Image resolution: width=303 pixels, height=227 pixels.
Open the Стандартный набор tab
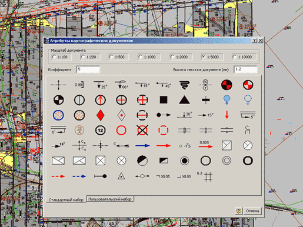(x=66, y=200)
